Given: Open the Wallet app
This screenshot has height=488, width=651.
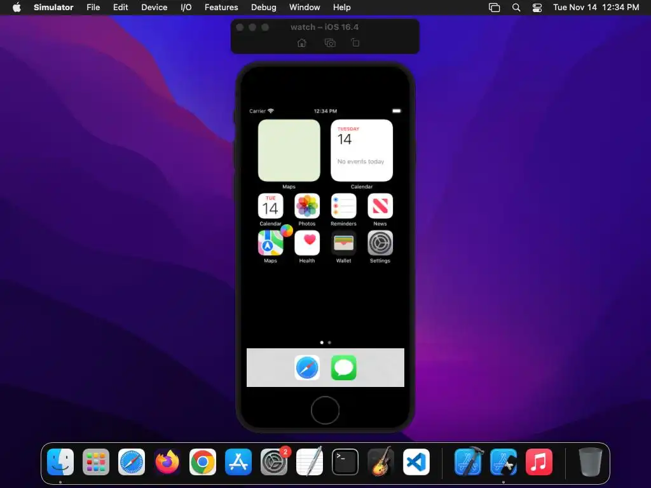Looking at the screenshot, I should [343, 243].
